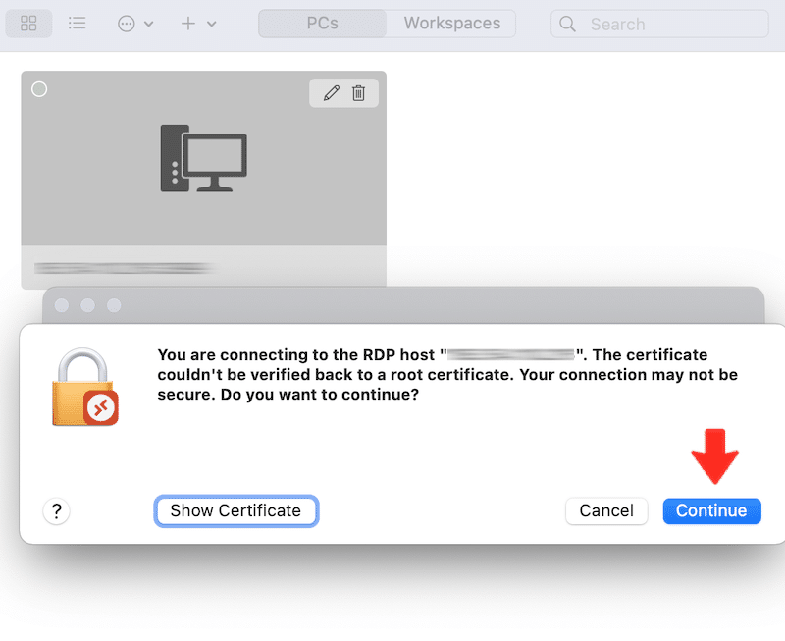Expand the chevron beside the ellipsis button
This screenshot has width=785, height=641.
pos(149,24)
